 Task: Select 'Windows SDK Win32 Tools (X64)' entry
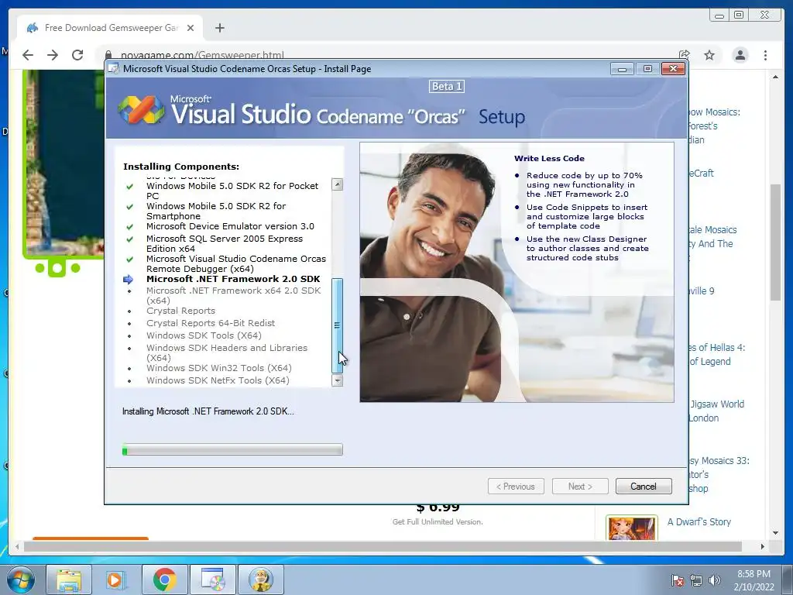(x=219, y=368)
